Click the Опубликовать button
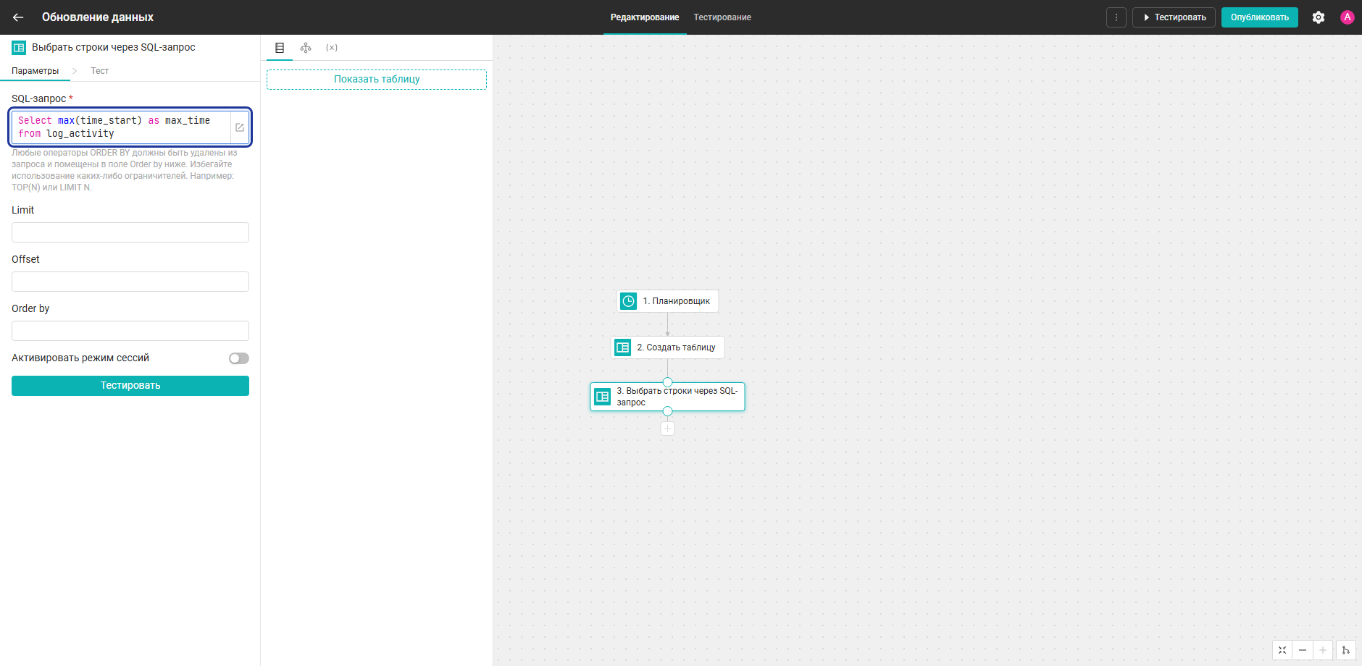This screenshot has height=666, width=1362. (1260, 17)
